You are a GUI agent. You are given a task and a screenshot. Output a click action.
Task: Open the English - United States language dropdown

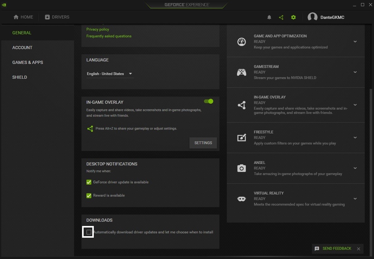(110, 74)
